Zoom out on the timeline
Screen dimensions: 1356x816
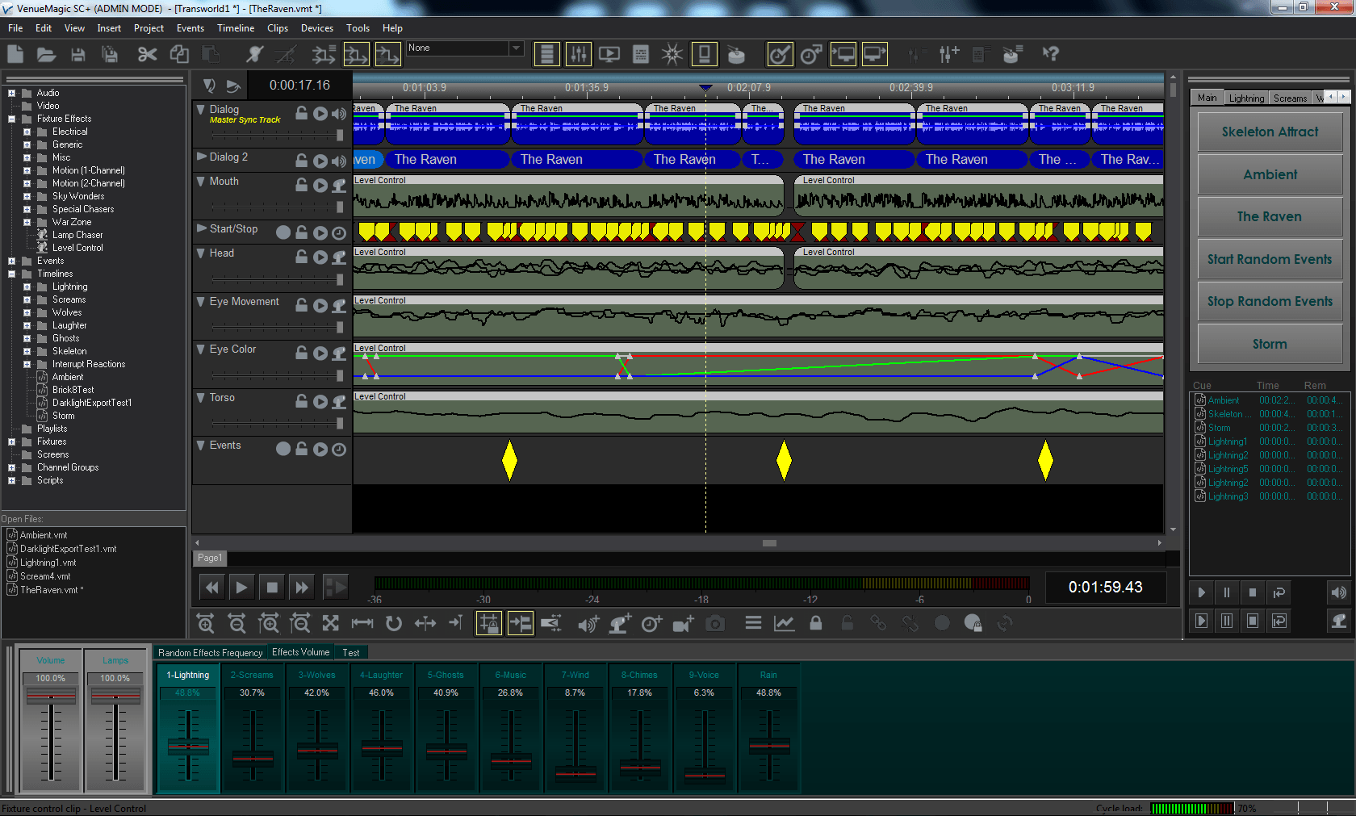pos(236,623)
